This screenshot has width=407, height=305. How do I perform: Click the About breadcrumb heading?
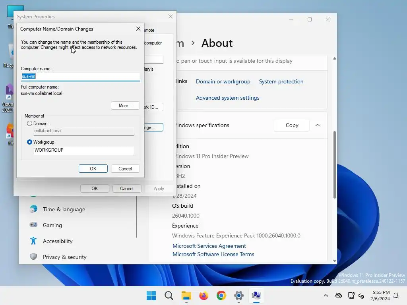tap(217, 43)
